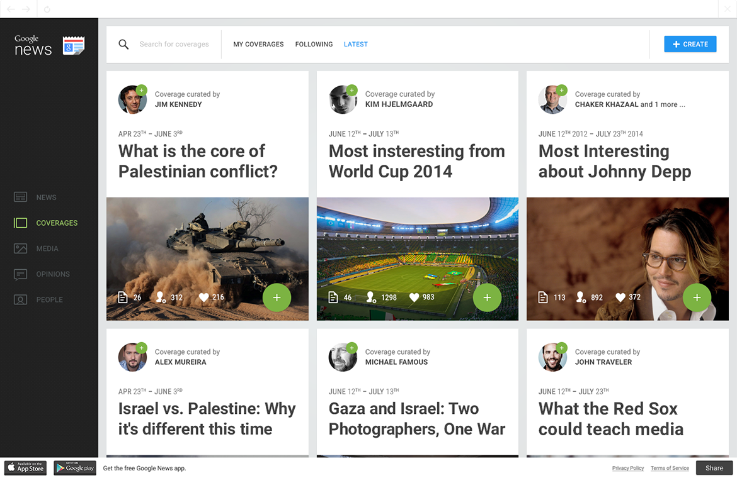Viewport: 737px width, 478px height.
Task: Click heart icon showing 372
Action: [x=620, y=297]
